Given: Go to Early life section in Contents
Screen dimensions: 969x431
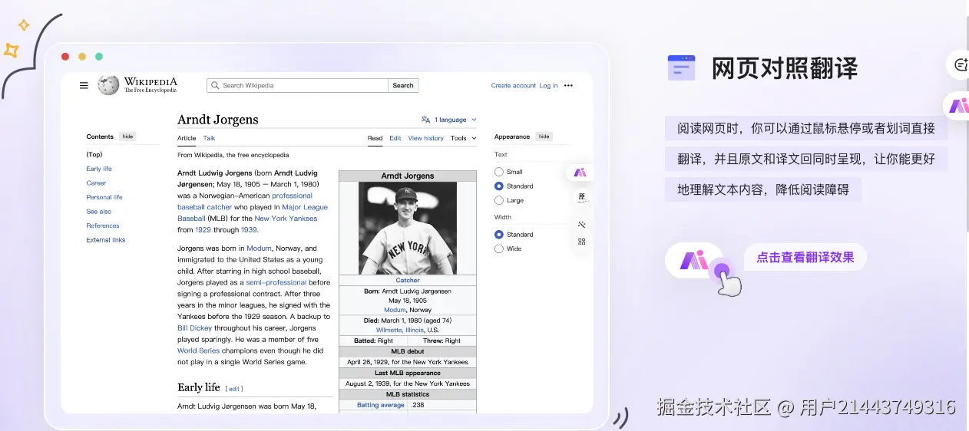Looking at the screenshot, I should point(99,169).
